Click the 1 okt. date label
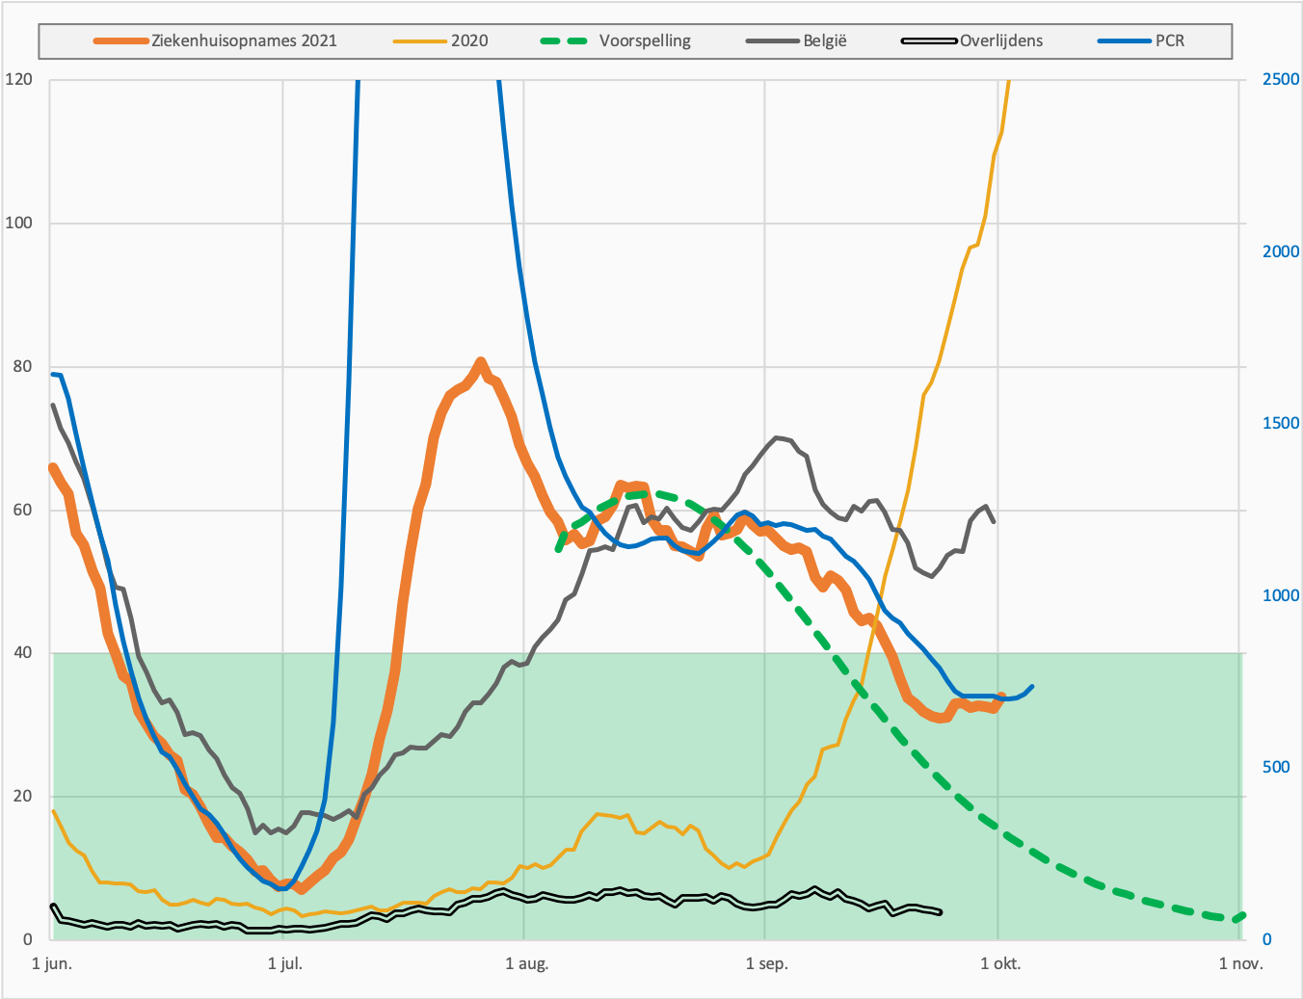The height and width of the screenshot is (999, 1303). coord(1000,963)
